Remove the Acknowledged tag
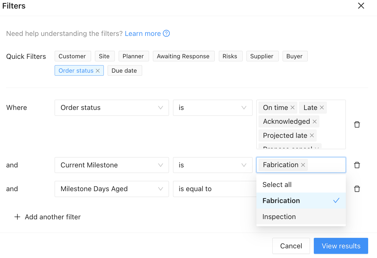 [315, 122]
